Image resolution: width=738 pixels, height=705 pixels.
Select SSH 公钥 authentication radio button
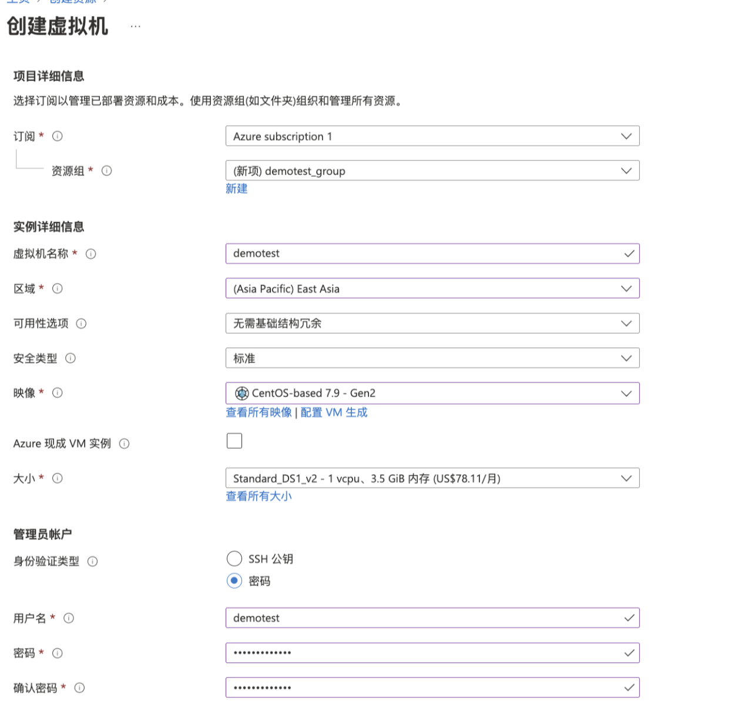[234, 558]
